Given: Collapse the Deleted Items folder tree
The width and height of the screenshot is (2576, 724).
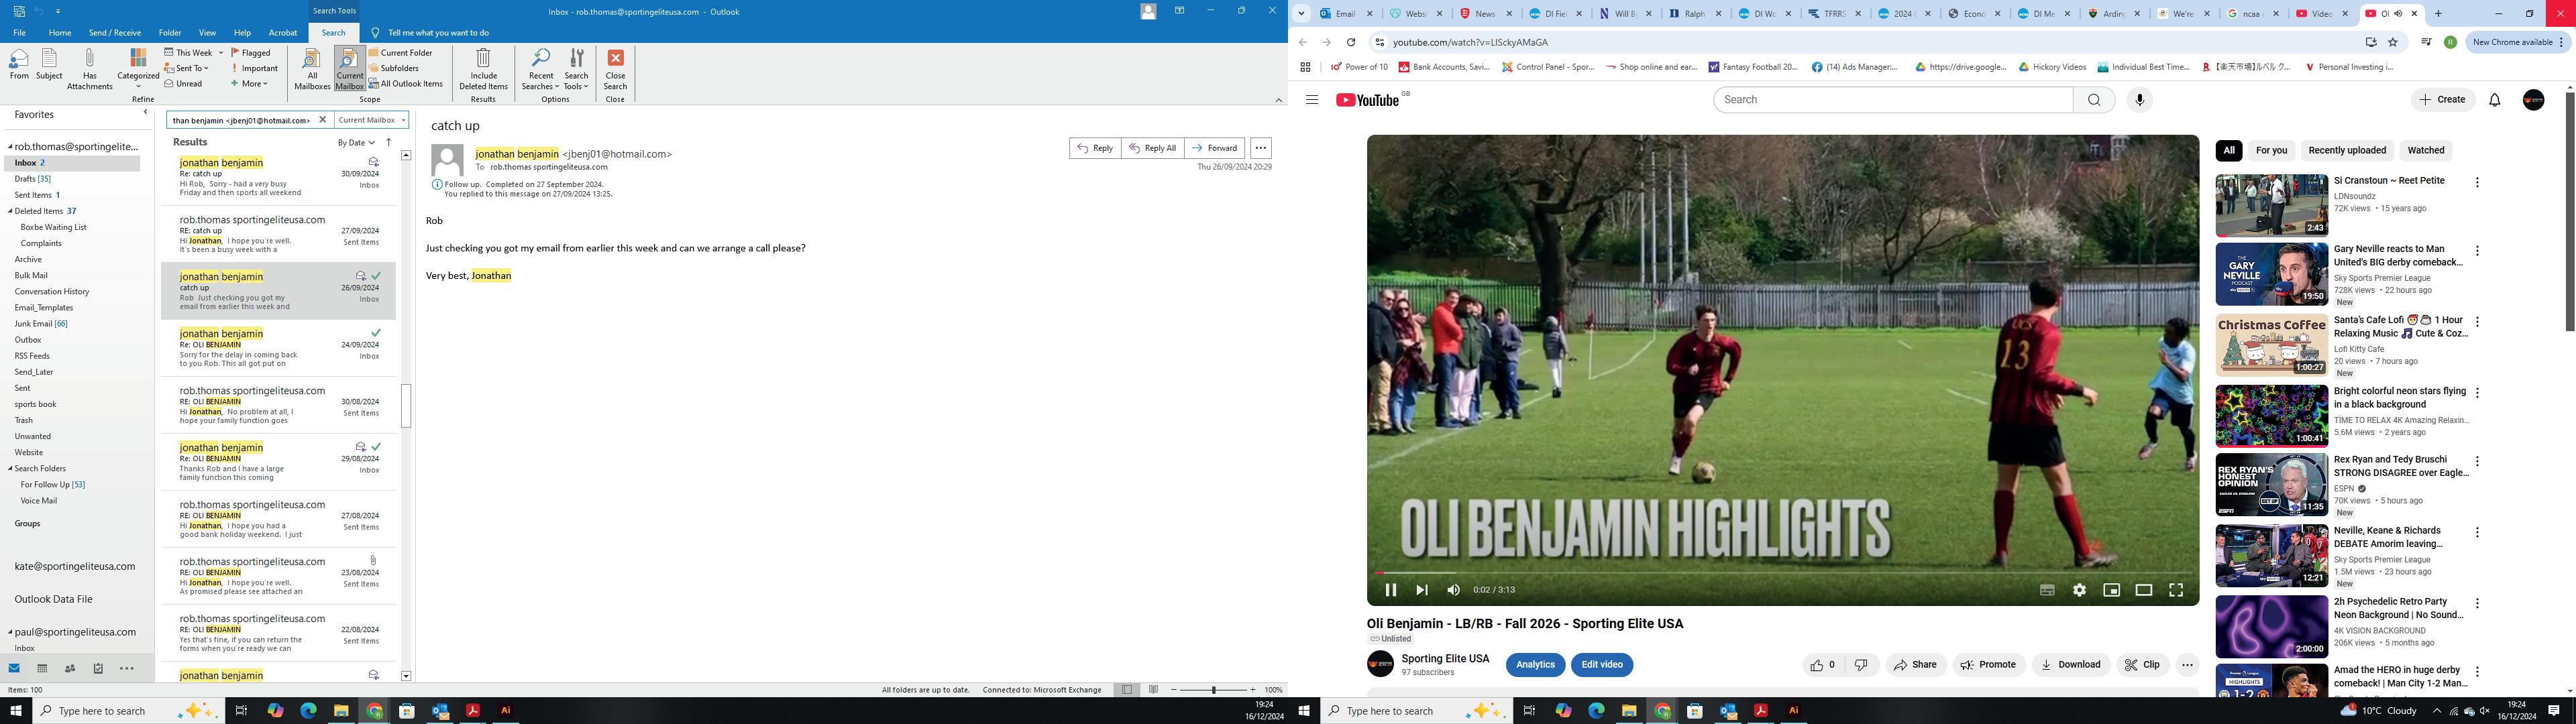Looking at the screenshot, I should pyautogui.click(x=11, y=211).
